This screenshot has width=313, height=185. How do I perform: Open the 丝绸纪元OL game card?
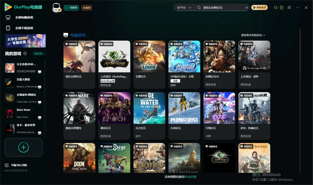coord(219,65)
